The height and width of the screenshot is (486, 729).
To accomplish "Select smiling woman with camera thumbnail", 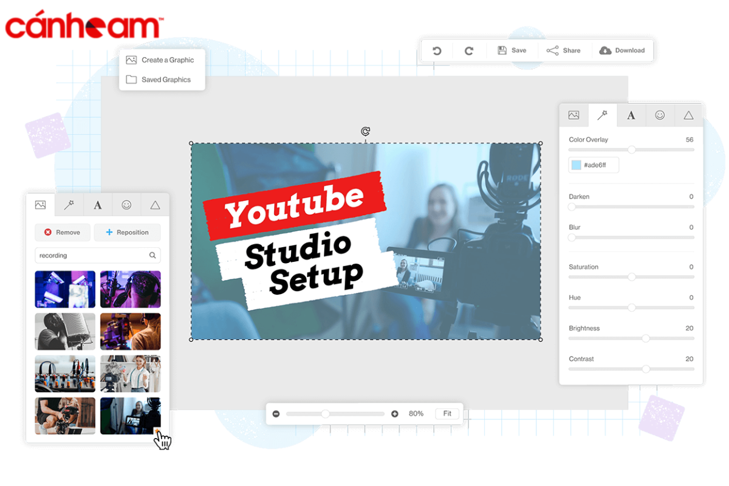I will coord(131,374).
